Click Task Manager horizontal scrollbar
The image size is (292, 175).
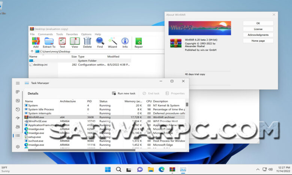(x=82, y=150)
